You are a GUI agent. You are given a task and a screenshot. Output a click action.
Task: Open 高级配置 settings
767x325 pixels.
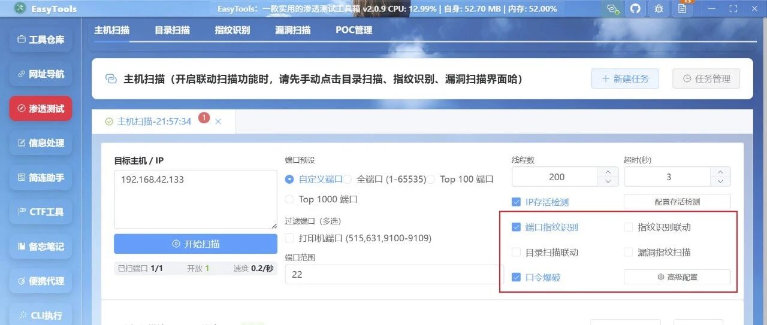(677, 277)
